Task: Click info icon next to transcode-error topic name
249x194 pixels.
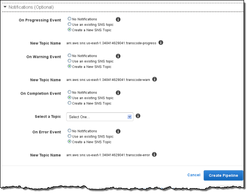Action: pos(154,154)
